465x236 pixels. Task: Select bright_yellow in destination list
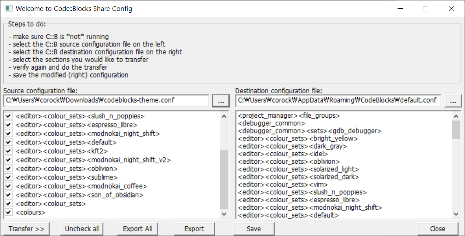pyautogui.click(x=298, y=139)
